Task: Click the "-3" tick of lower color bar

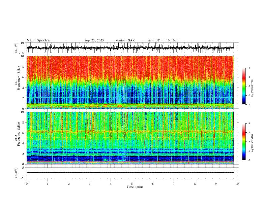Action: [x=248, y=124]
